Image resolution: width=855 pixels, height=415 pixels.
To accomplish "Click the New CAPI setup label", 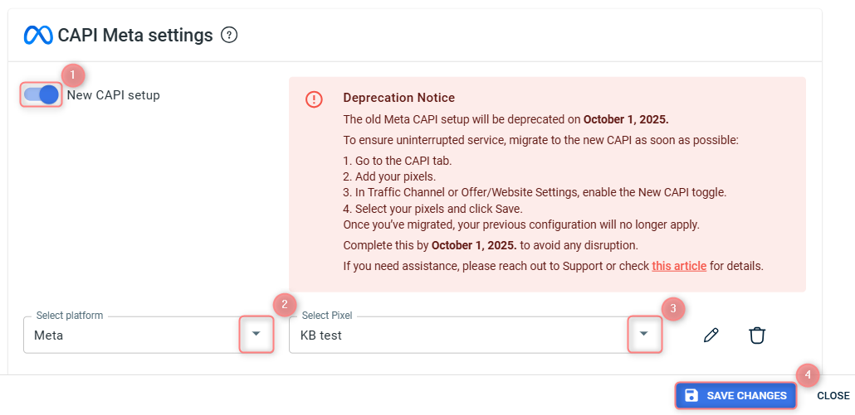I will pos(114,96).
